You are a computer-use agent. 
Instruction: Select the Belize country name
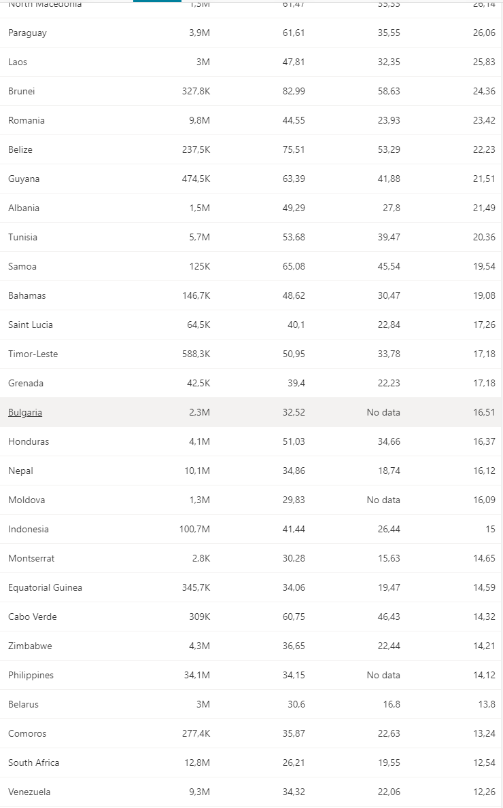(20, 149)
